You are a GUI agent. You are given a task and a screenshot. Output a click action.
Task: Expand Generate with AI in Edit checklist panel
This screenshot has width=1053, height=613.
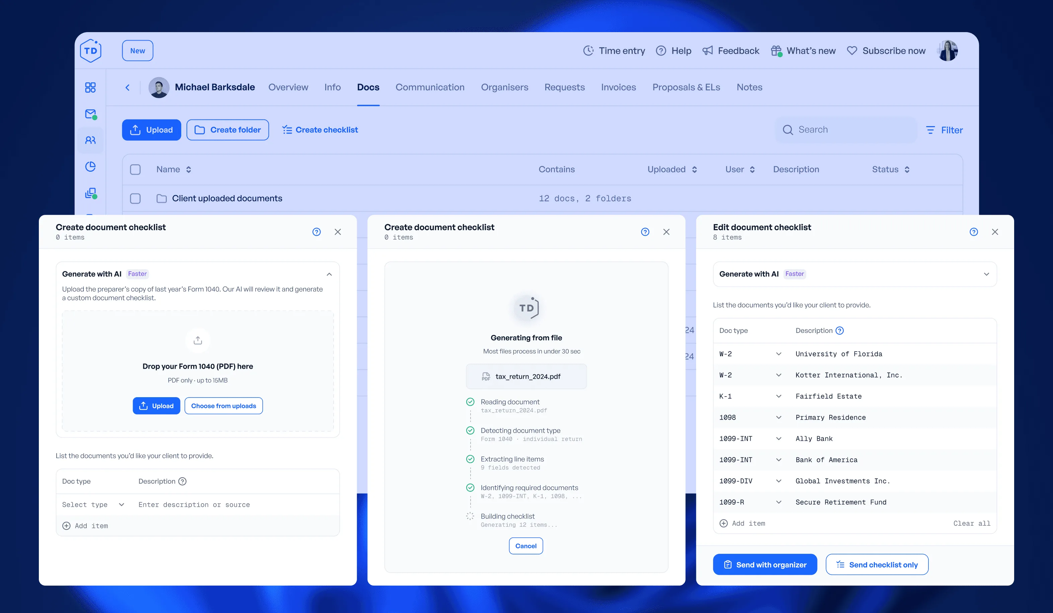click(986, 274)
